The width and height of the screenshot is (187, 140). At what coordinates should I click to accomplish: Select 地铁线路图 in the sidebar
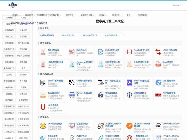tap(9, 30)
